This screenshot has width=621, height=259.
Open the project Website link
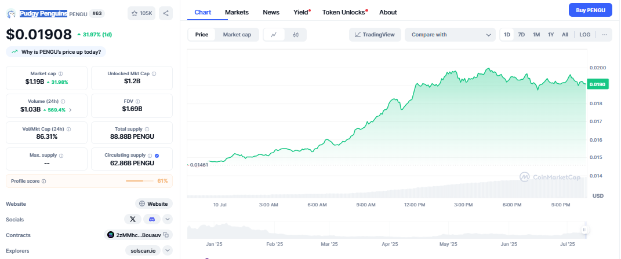(x=154, y=203)
